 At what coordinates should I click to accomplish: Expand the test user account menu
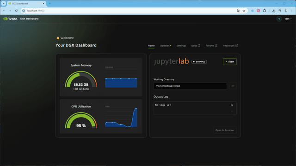(288, 18)
